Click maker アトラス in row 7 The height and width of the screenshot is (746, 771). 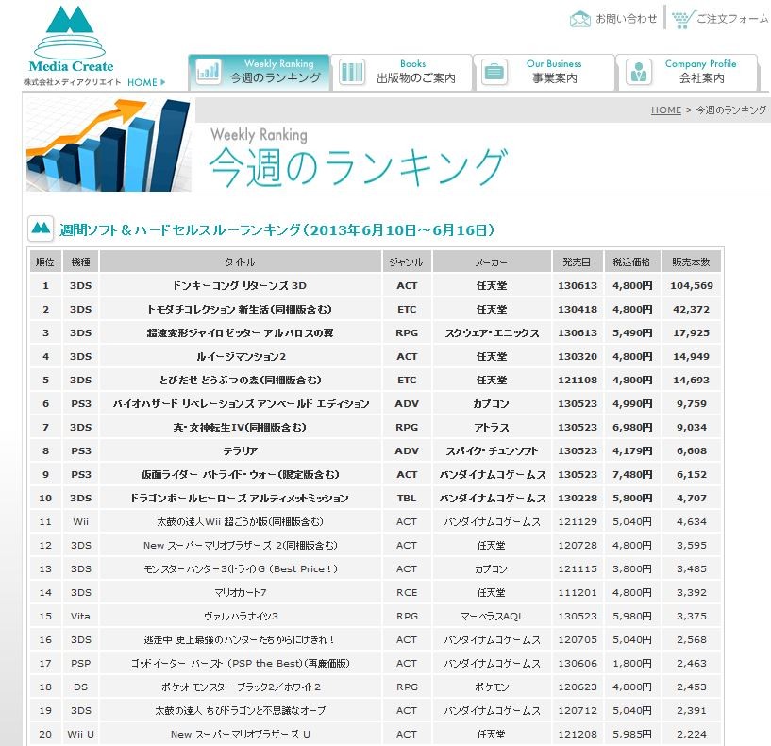pos(492,427)
